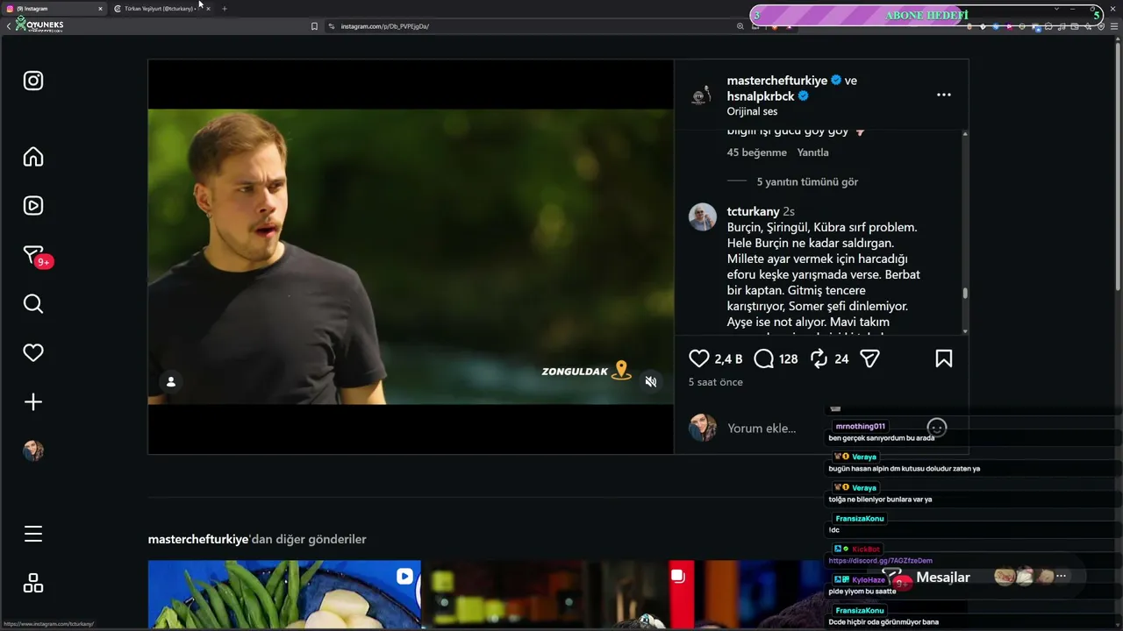Open the emoji picker in comment box
1123x631 pixels.
(937, 428)
